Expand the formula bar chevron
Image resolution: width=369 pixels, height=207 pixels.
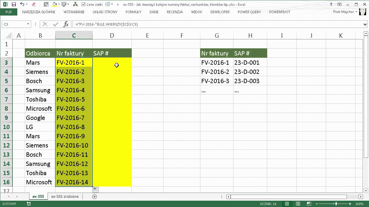click(365, 24)
